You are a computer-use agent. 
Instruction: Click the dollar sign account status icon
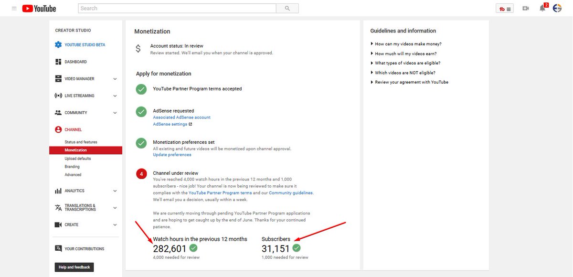(138, 49)
